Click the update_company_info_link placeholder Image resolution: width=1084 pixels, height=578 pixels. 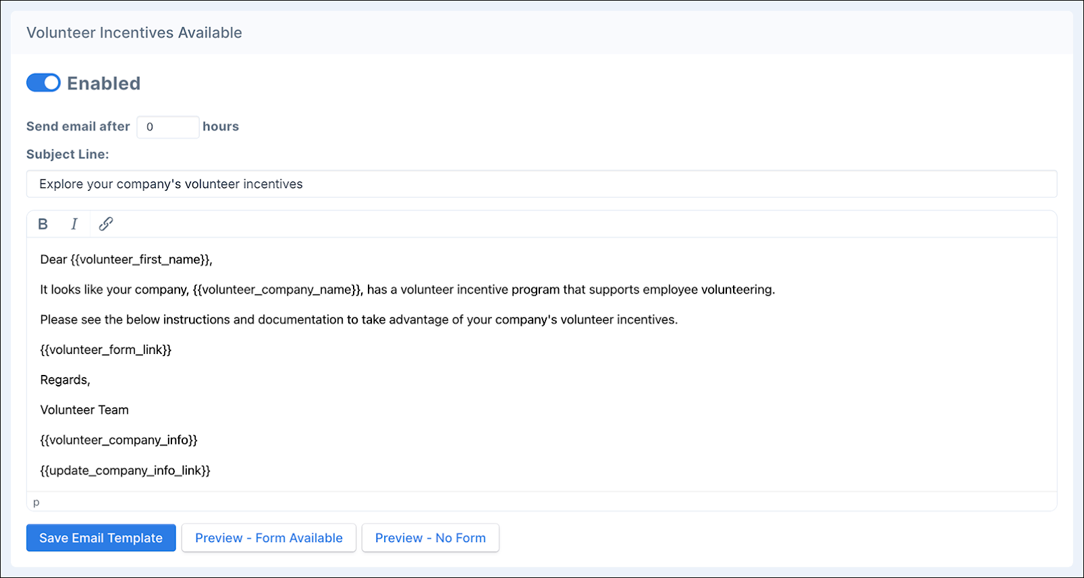[125, 470]
